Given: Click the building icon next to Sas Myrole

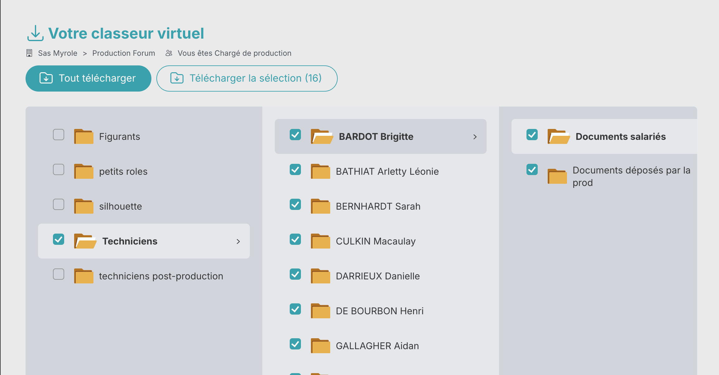Looking at the screenshot, I should coord(29,53).
